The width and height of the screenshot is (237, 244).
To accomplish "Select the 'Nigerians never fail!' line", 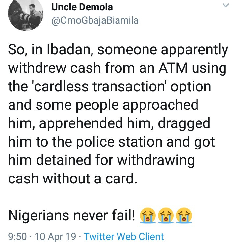I will point(72,216).
